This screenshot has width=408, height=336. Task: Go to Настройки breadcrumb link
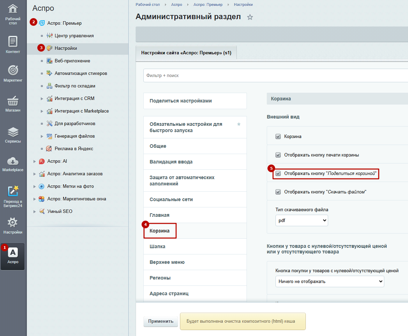[243, 5]
